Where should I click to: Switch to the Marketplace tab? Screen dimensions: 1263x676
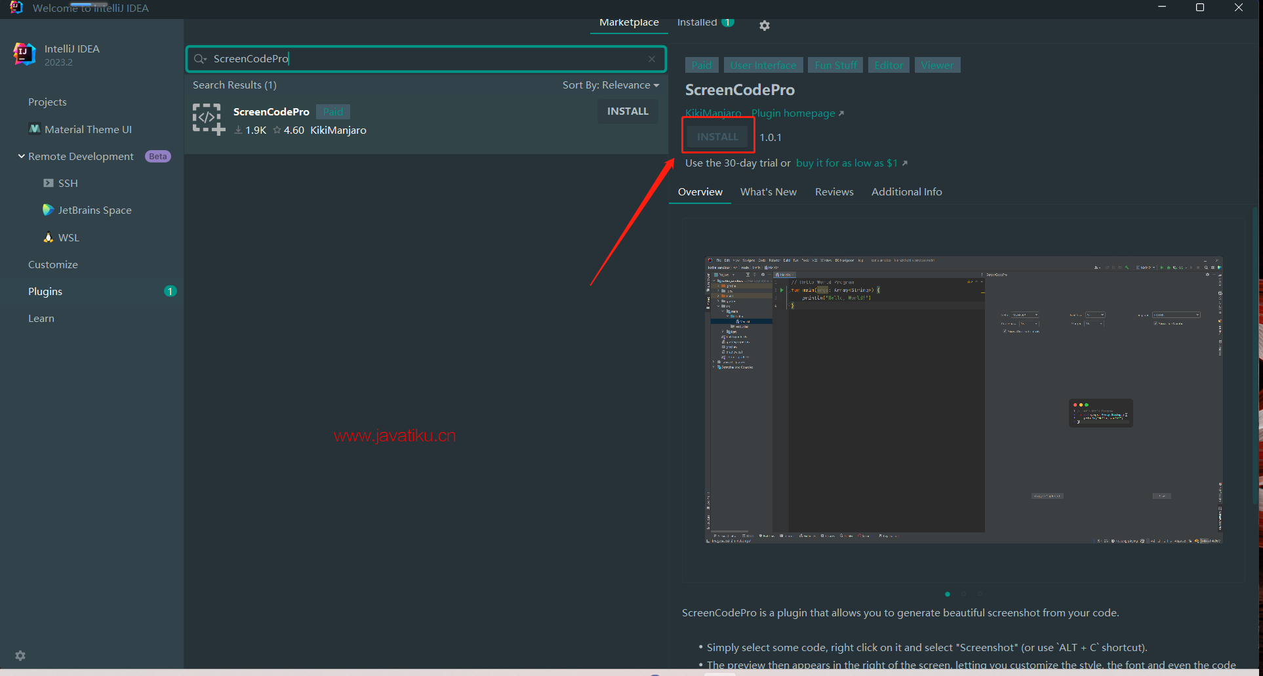tap(629, 22)
